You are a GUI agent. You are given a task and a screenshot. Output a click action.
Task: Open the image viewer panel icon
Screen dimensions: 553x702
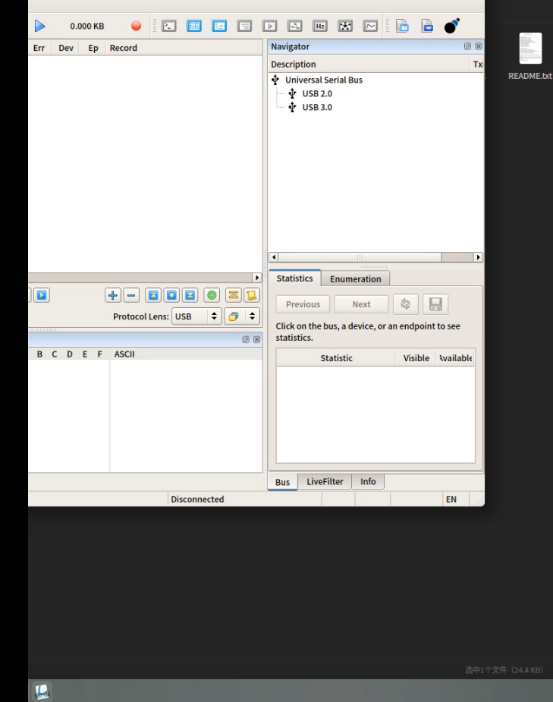[295, 26]
